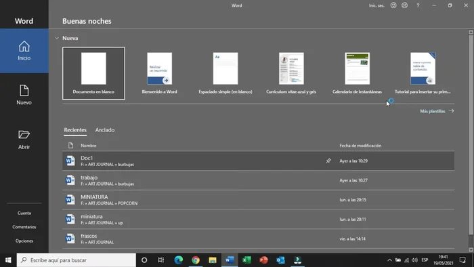Choose Currículum vitae azul y gris template
Screen dimensions: 474x267
pos(291,73)
